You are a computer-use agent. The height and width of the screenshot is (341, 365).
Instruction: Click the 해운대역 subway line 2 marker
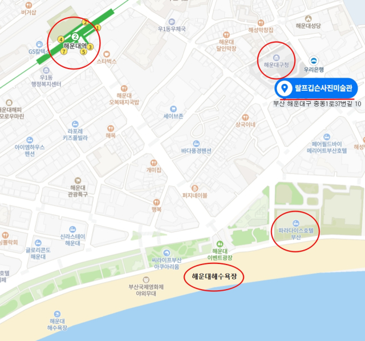75,37
